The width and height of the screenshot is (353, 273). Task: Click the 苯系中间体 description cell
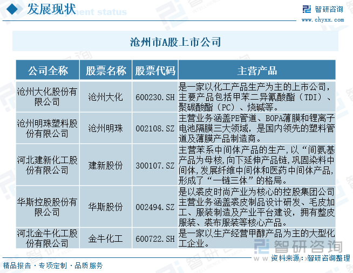click(x=257, y=165)
